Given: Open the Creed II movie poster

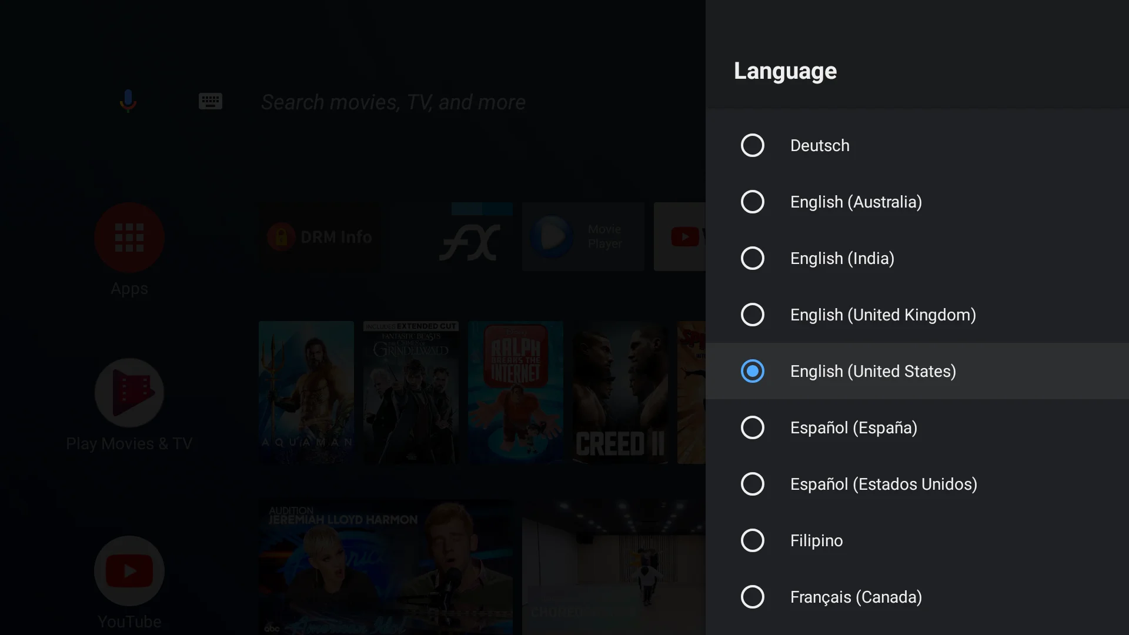Looking at the screenshot, I should click(x=620, y=392).
